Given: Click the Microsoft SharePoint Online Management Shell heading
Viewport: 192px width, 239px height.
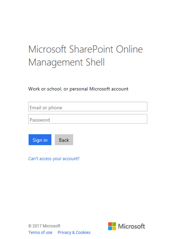Looking at the screenshot, I should point(85,56).
